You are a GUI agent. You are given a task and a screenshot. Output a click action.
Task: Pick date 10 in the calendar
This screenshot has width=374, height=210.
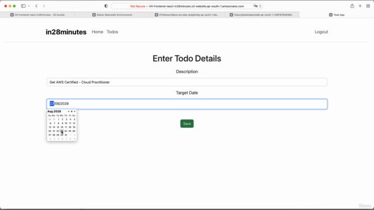point(66,123)
